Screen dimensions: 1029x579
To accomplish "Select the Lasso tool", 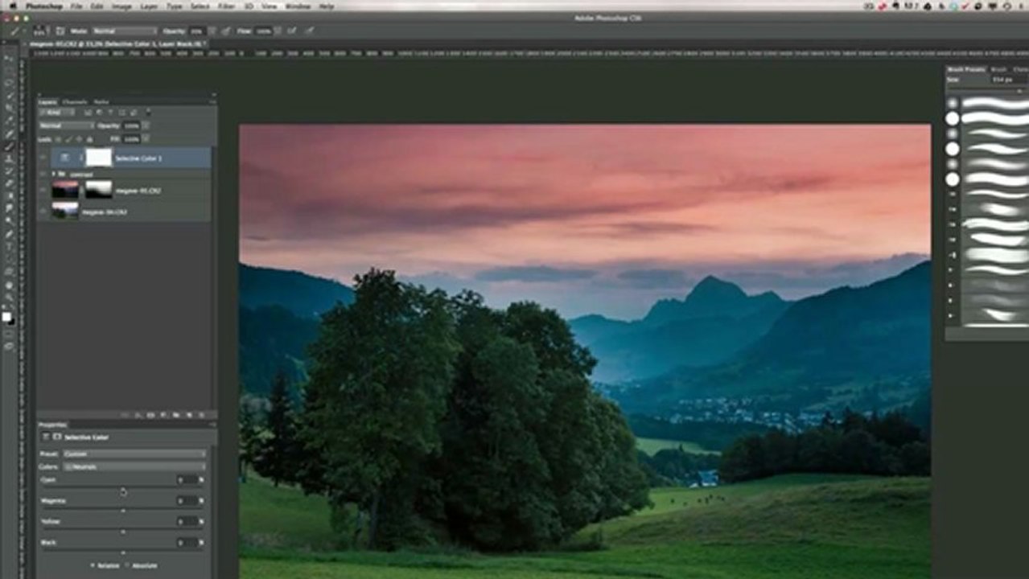I will [x=10, y=82].
